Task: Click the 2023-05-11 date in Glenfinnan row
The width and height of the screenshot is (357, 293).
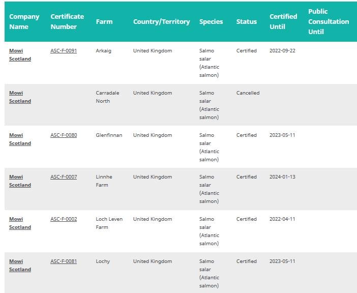Action: click(x=282, y=135)
